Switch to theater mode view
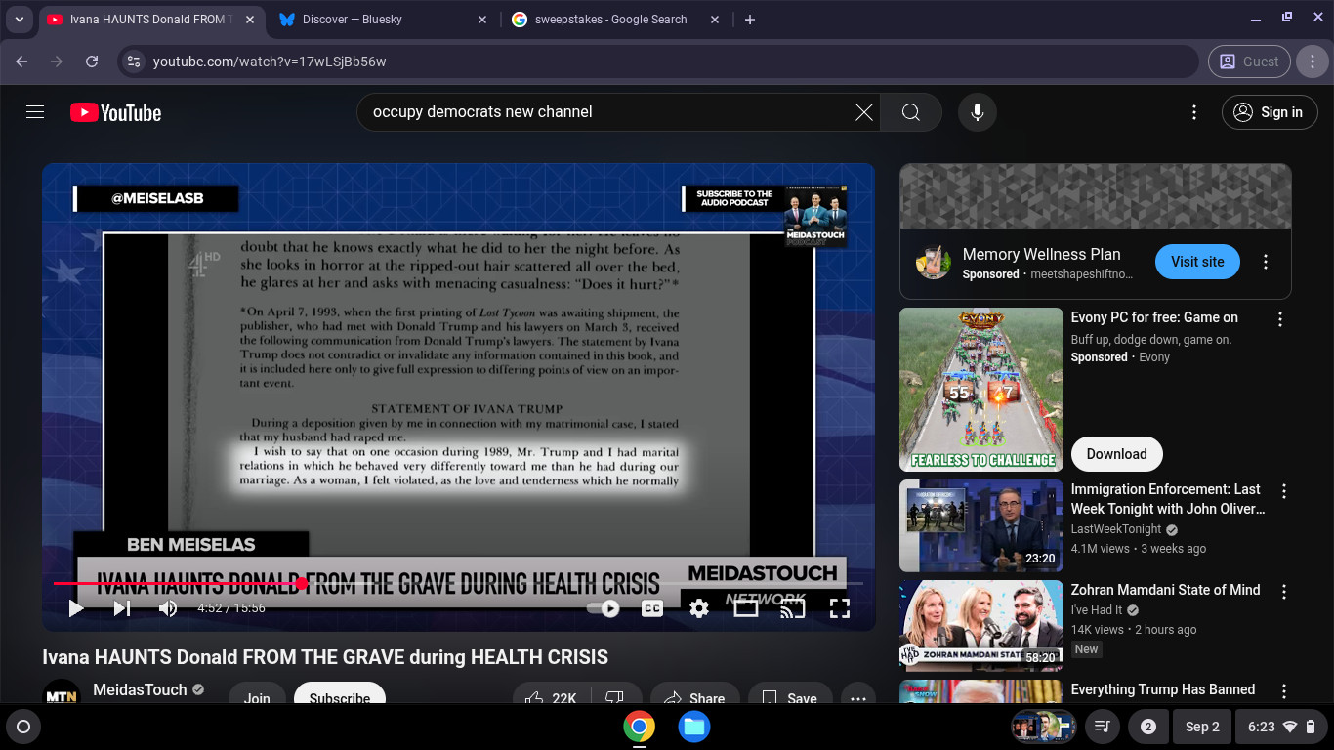The width and height of the screenshot is (1334, 750). (x=745, y=608)
